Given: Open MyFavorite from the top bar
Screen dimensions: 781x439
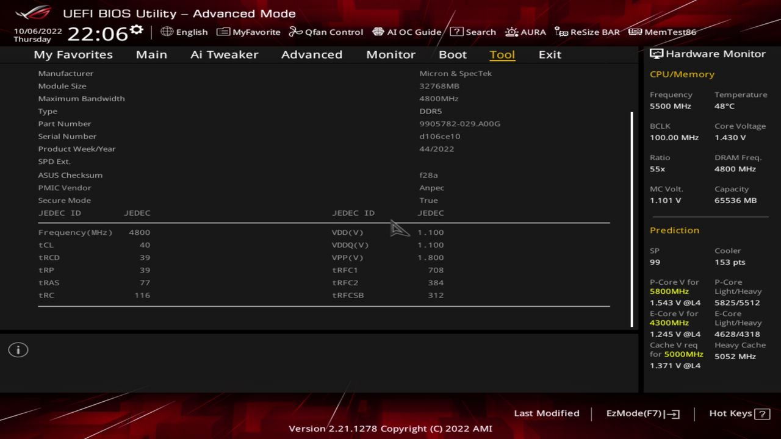Looking at the screenshot, I should click(248, 32).
